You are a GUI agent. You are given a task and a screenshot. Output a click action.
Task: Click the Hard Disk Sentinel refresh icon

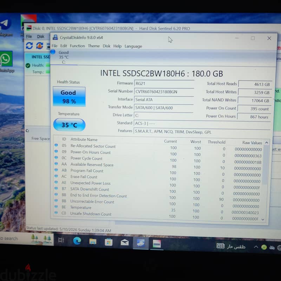click(29, 46)
